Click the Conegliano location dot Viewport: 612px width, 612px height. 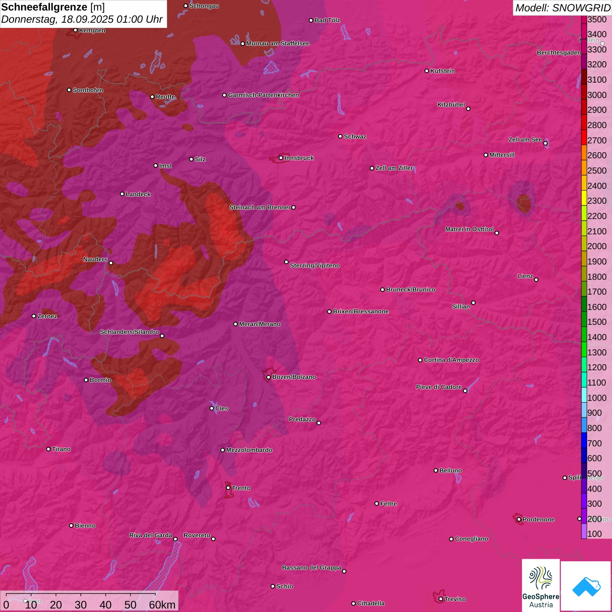coord(451,539)
